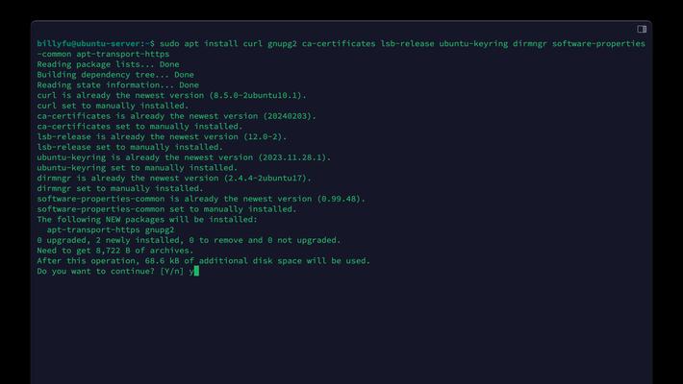
Task: Click the 'billyfu@ubuntu-server' prompt text
Action: [90, 43]
